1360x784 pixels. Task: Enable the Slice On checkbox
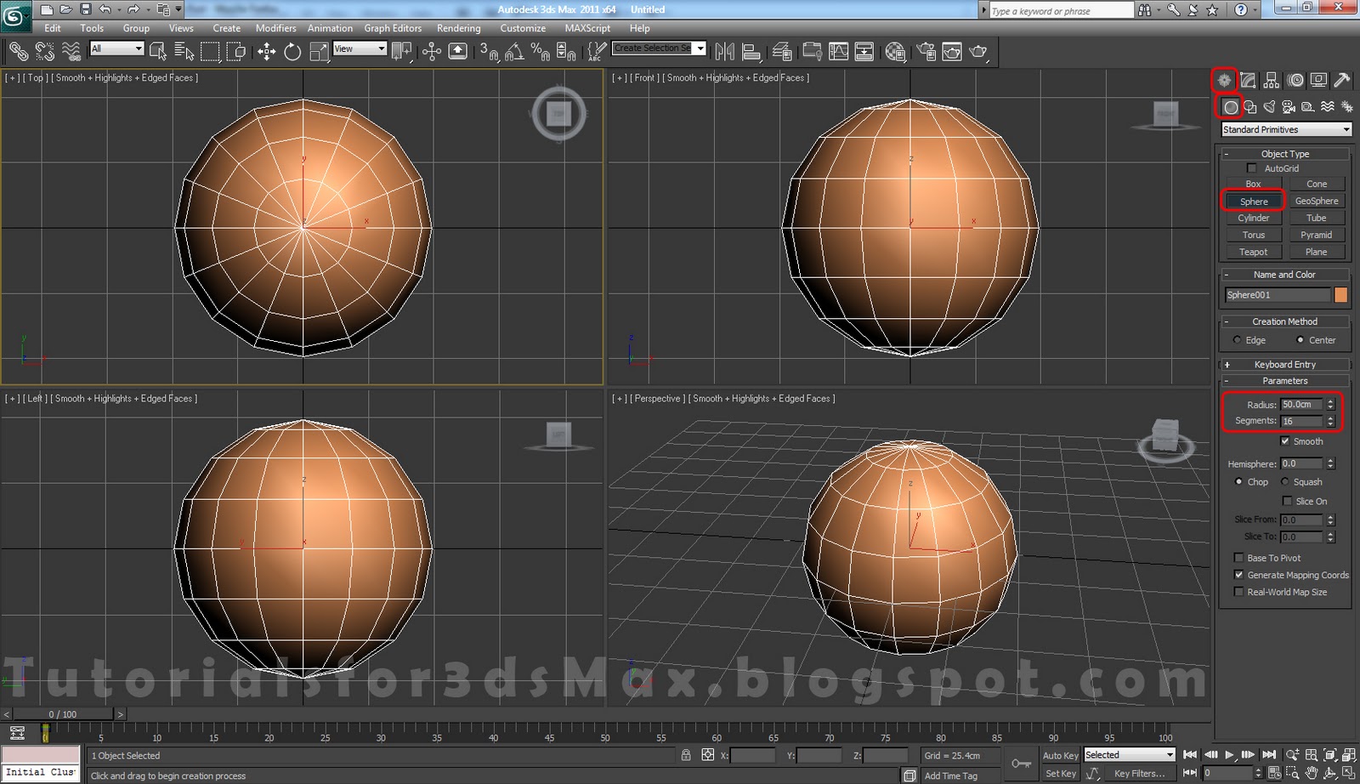[1287, 501]
